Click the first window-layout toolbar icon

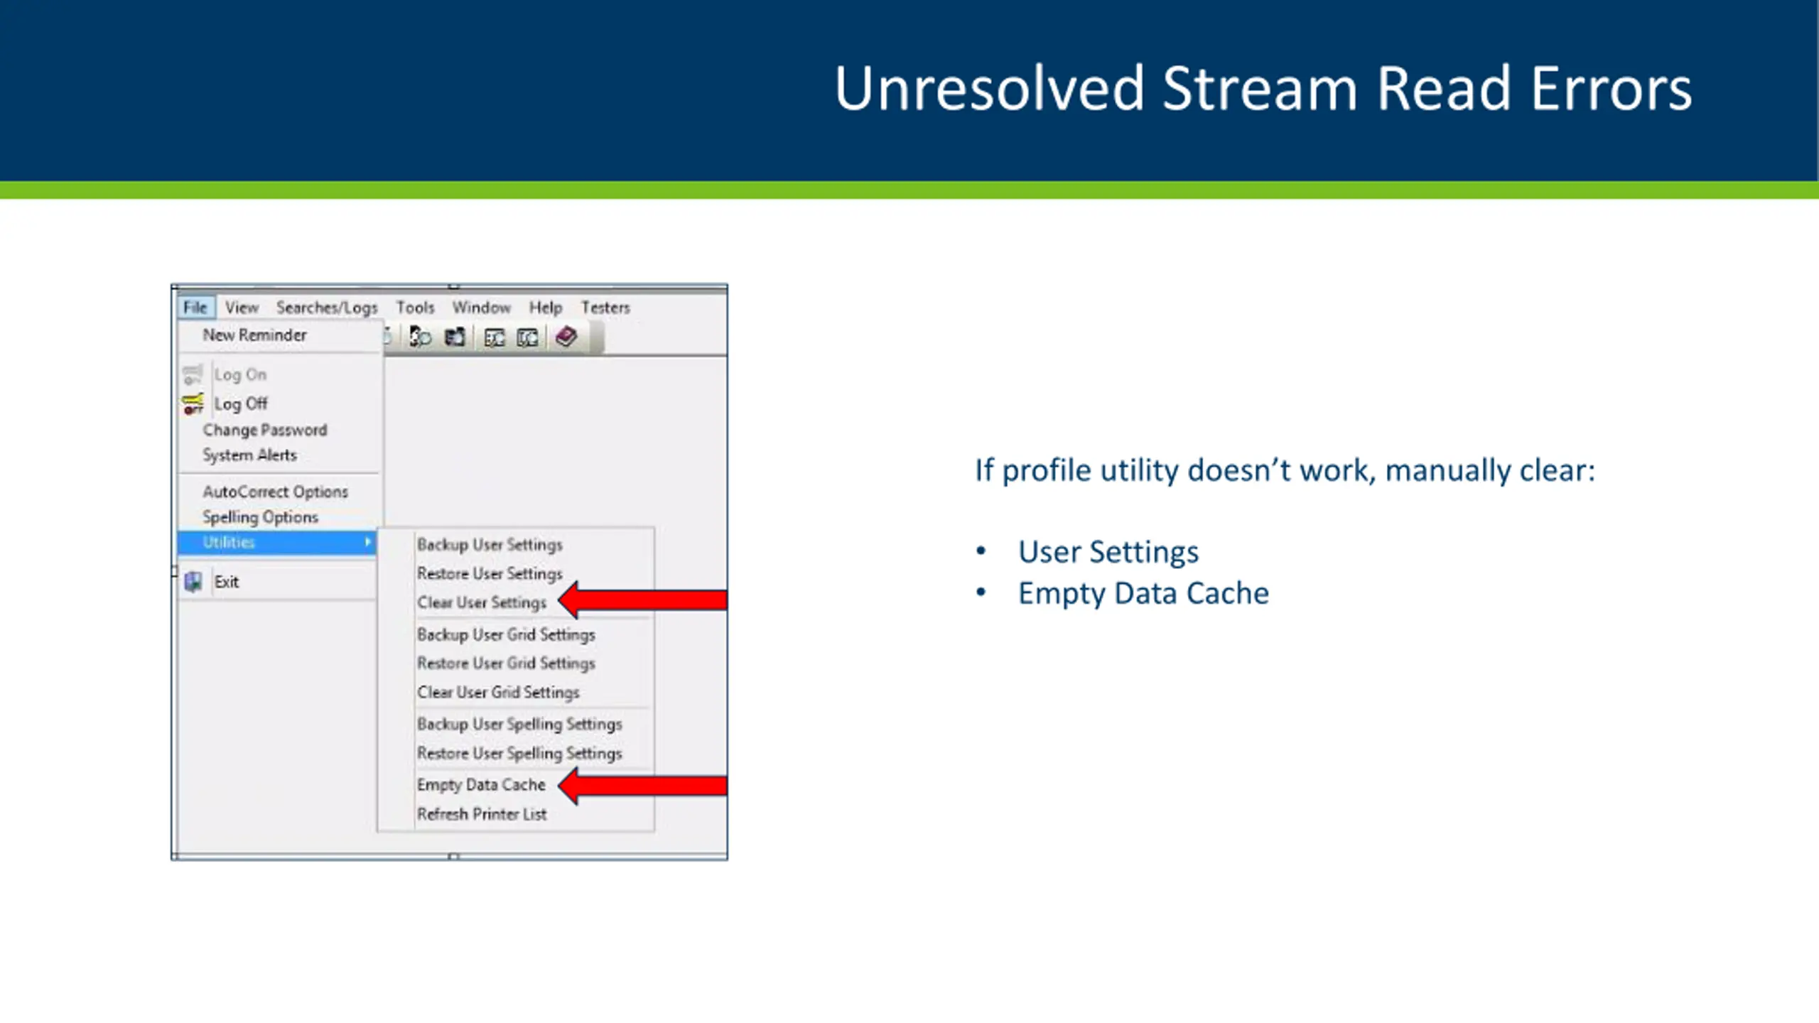tap(495, 337)
